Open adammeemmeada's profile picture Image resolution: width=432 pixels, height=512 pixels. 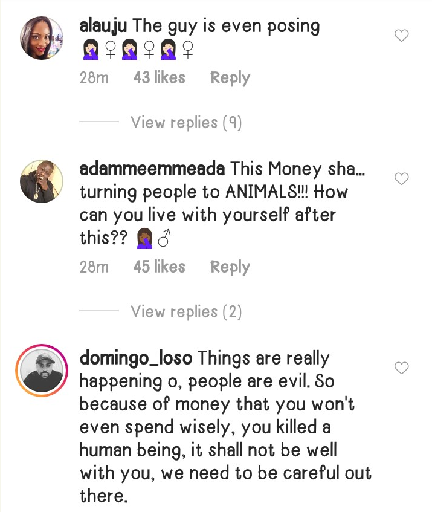coord(42,181)
